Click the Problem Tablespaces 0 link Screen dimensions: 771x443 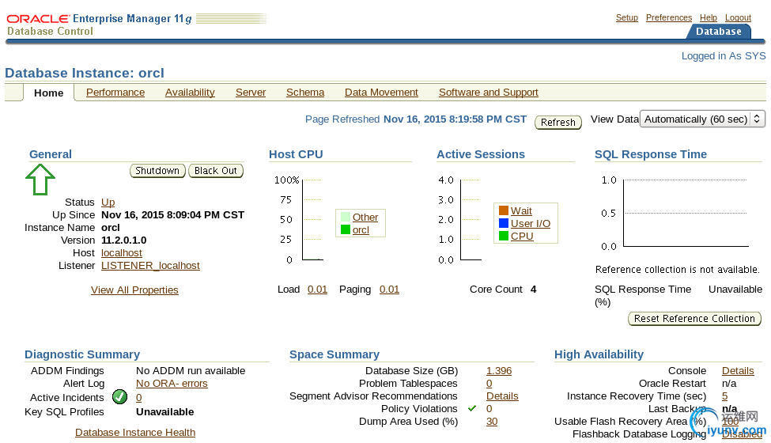tap(489, 384)
